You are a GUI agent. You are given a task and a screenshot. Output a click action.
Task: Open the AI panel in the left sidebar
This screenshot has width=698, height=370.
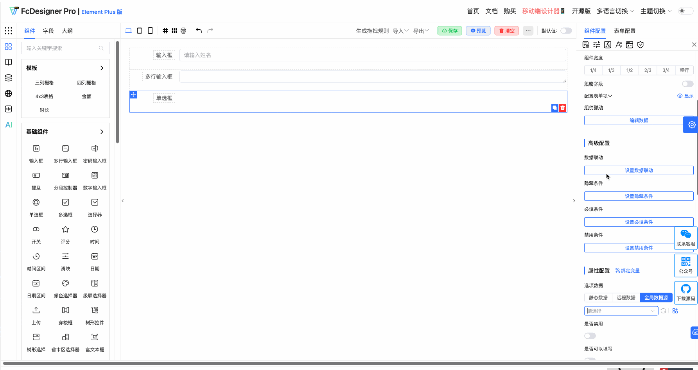click(x=8, y=125)
